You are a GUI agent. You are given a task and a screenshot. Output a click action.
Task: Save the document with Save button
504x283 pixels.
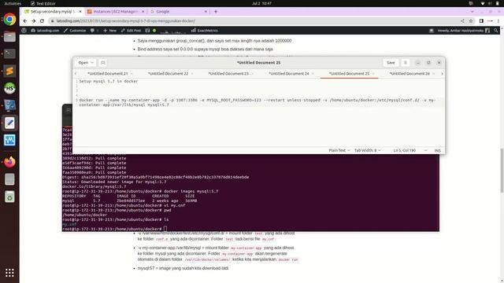point(391,63)
